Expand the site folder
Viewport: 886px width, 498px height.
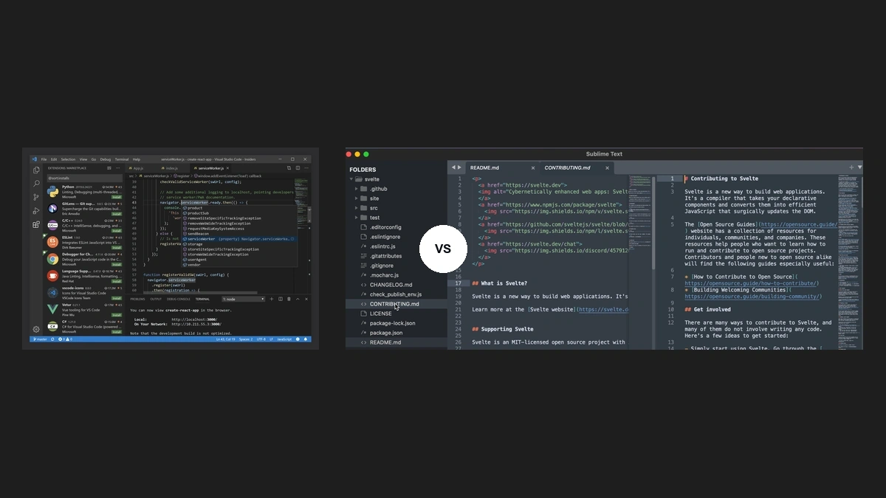[x=357, y=198]
